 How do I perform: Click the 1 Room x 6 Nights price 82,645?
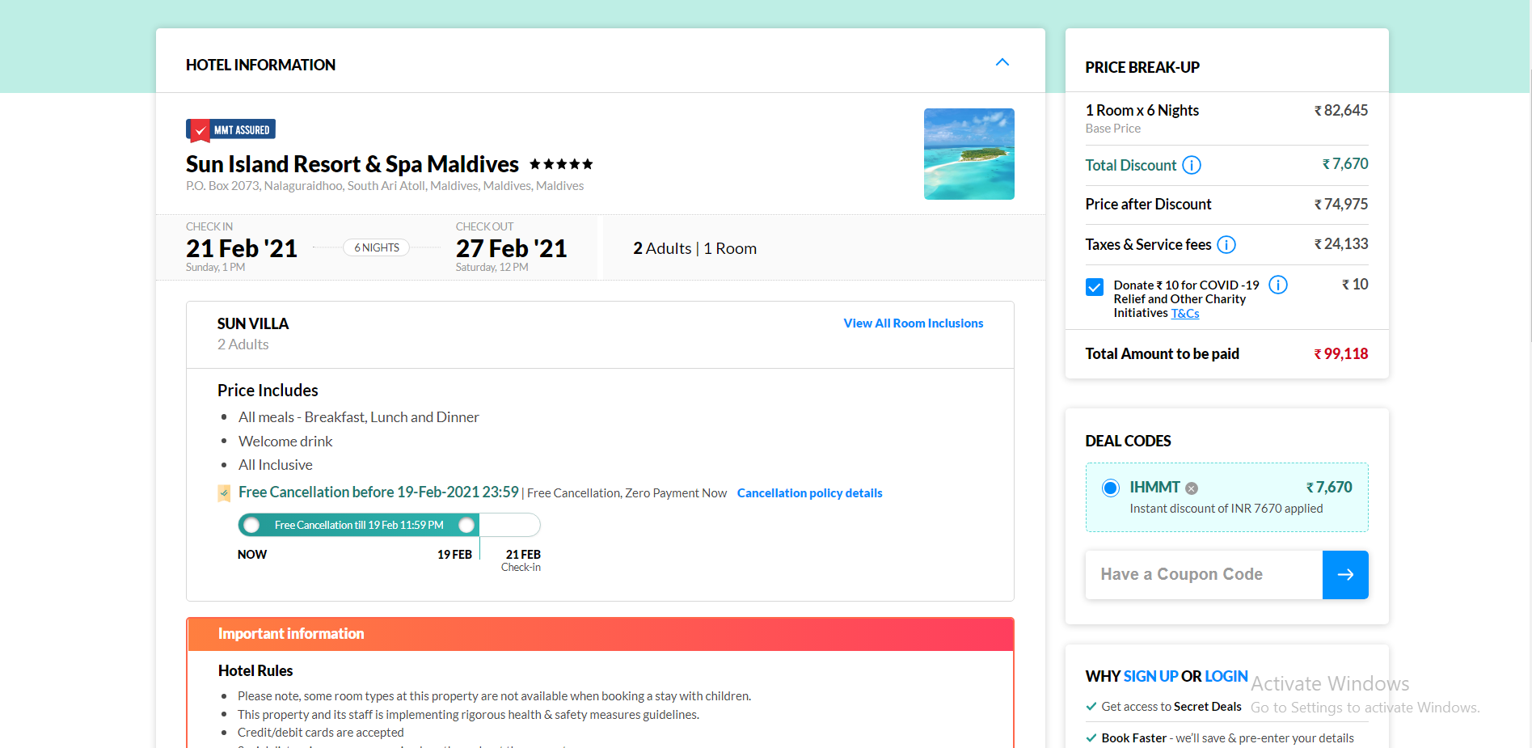point(1341,111)
